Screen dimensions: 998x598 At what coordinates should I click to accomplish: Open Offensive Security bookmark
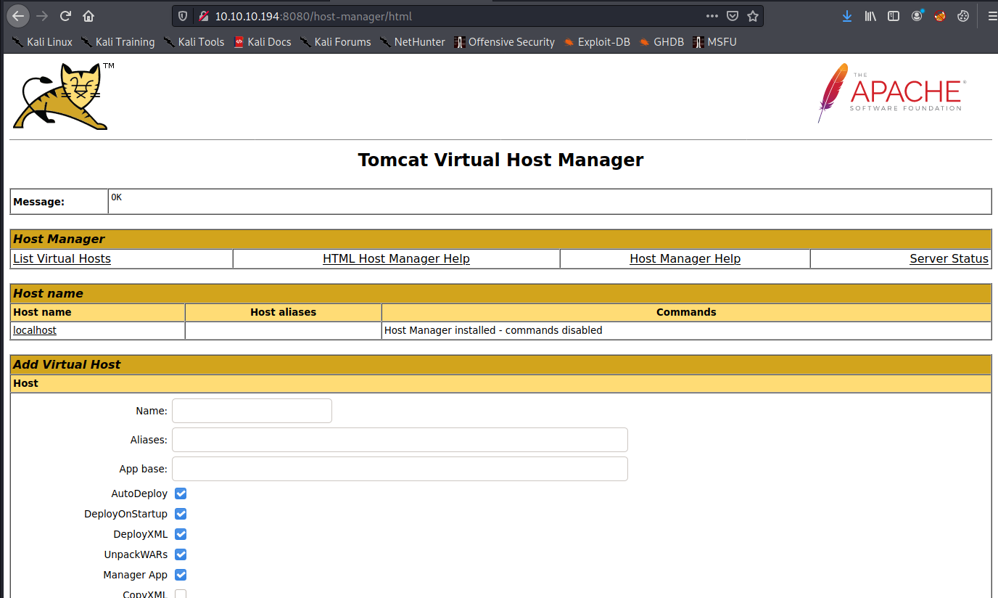[504, 42]
